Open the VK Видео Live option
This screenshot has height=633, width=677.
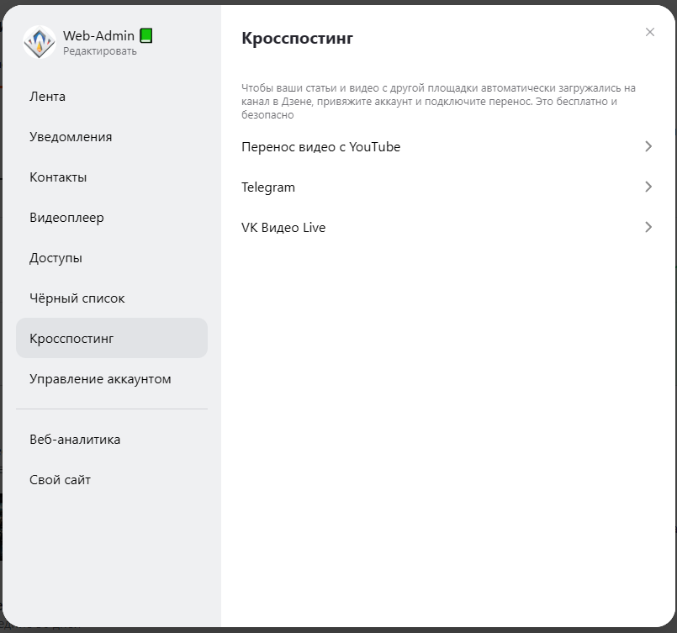(447, 228)
